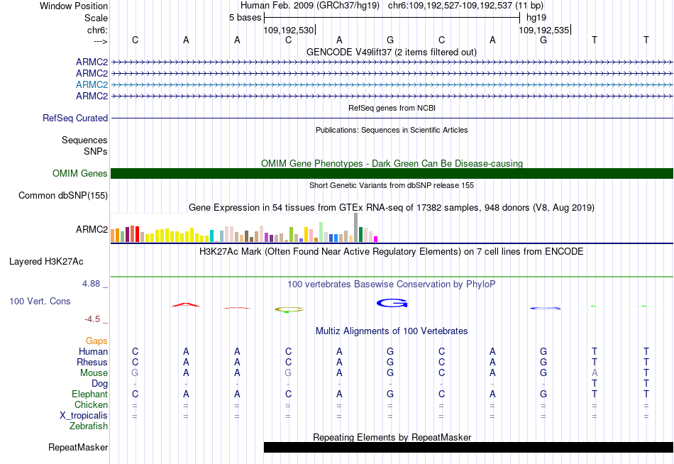Viewport: 674px width, 464px height.
Task: Open 100 vertebrates Basewise Conservation by PhyloP title
Action: (391, 285)
